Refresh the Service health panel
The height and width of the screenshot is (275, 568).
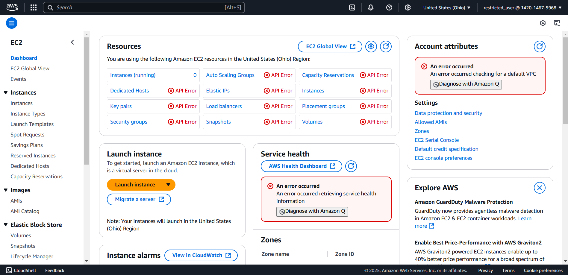pos(351,166)
